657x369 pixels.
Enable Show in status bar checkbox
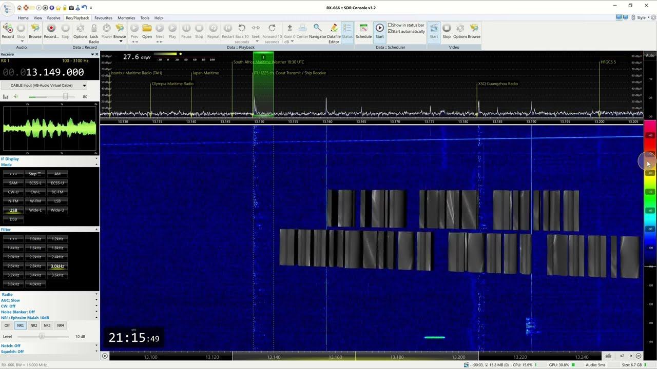tap(390, 25)
